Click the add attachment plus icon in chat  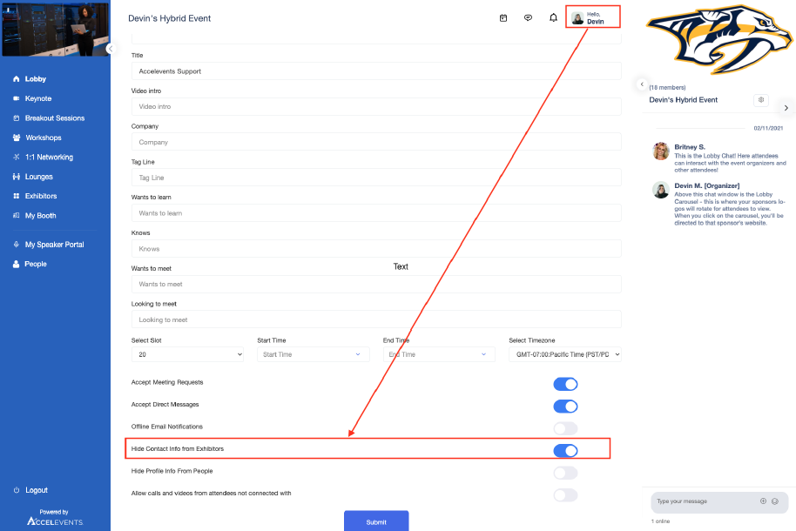(763, 501)
